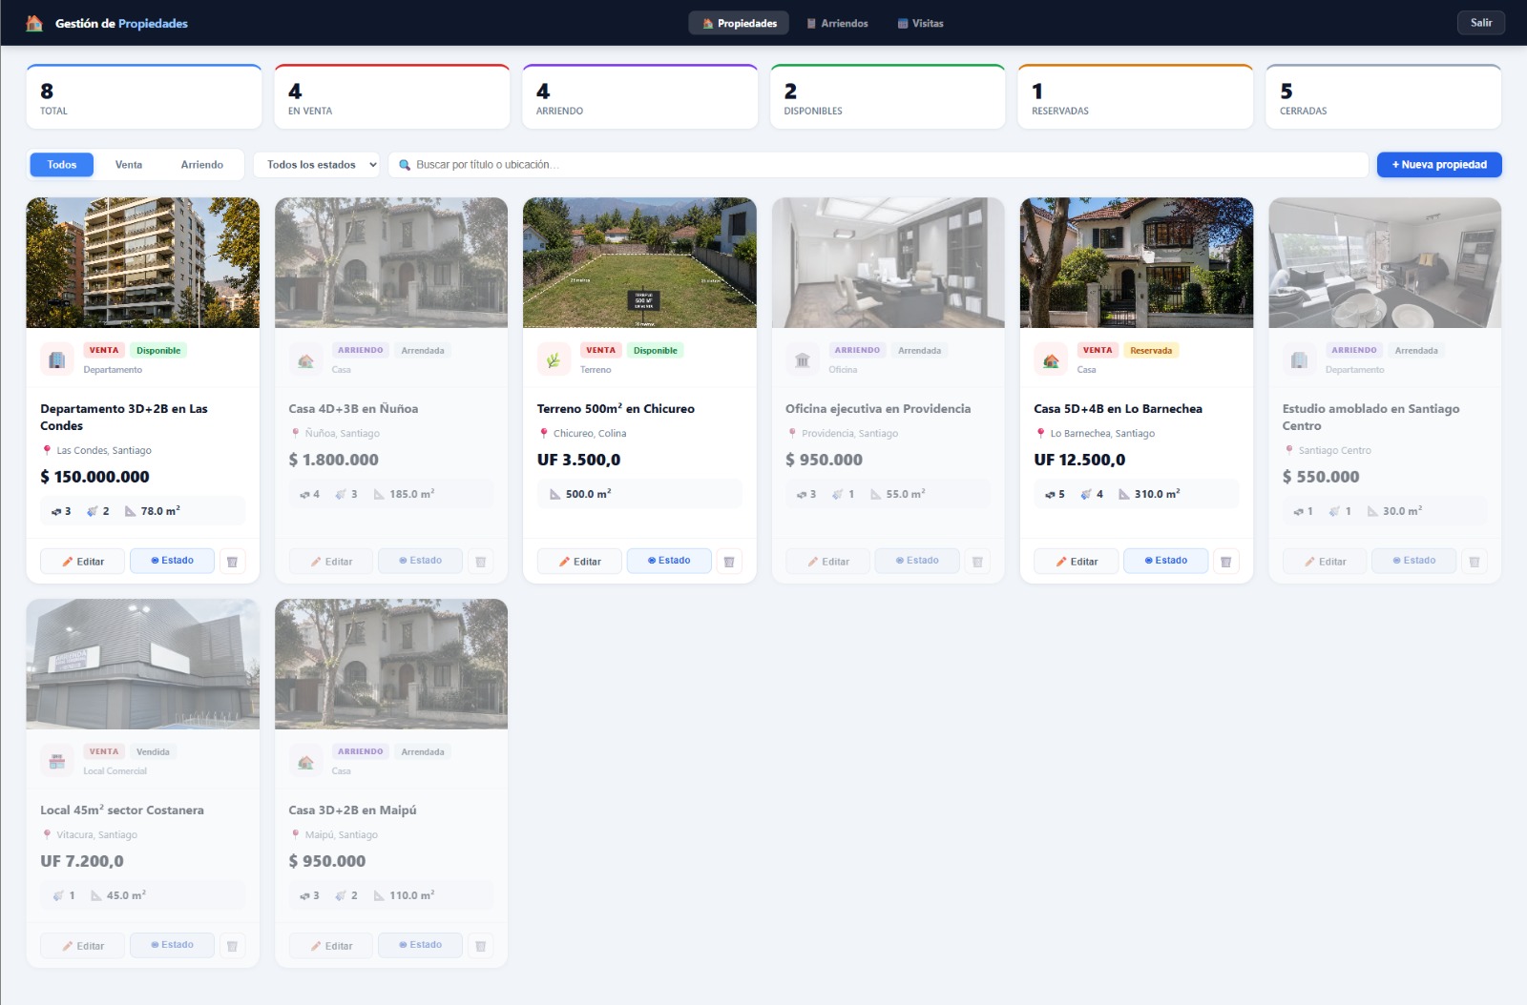
Task: Filter listings by Arriendo
Action: 202,165
